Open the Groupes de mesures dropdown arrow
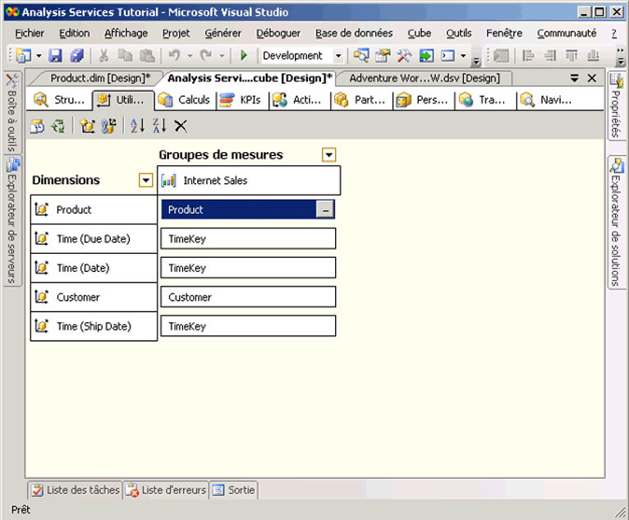 tap(329, 155)
